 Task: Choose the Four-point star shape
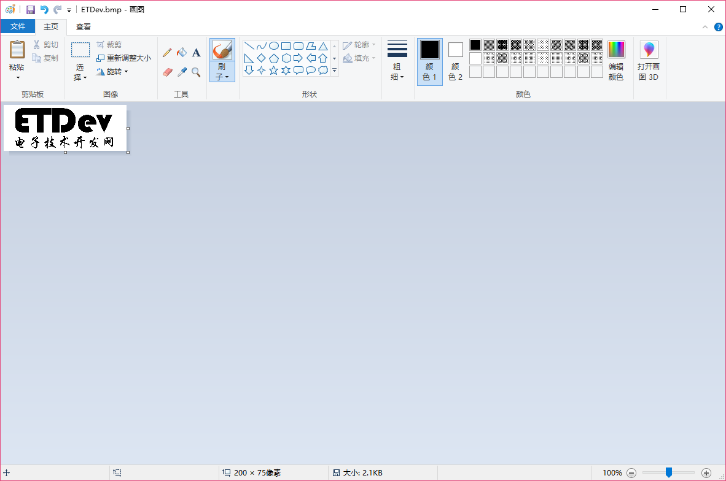point(262,71)
